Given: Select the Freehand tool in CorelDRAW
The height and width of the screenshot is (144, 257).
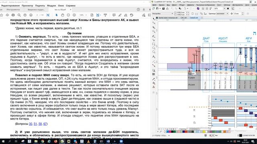Looking at the screenshot, I should [153, 36].
